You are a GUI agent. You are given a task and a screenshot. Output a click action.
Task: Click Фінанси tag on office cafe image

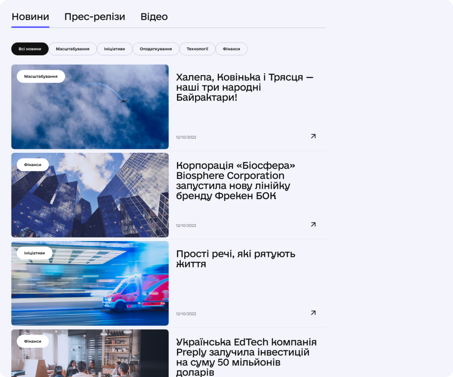click(x=33, y=341)
